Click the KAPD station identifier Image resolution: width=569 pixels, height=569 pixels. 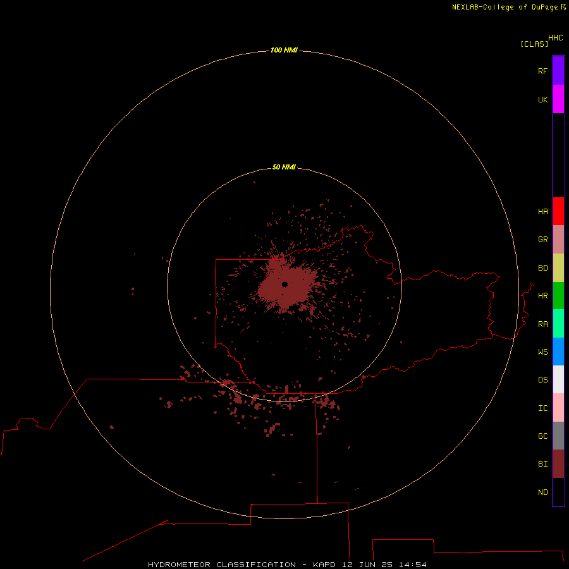tap(324, 565)
